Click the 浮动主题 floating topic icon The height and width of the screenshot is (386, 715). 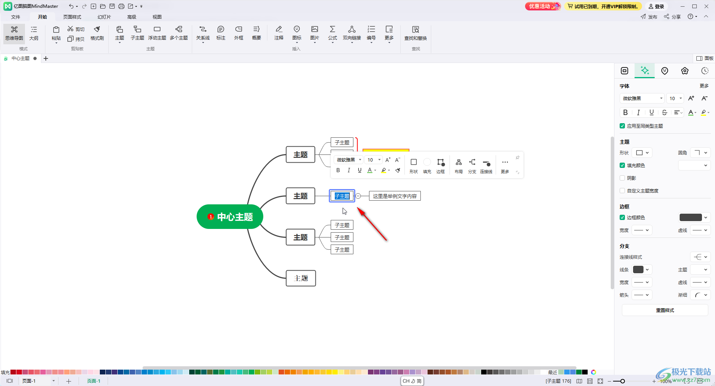point(157,33)
